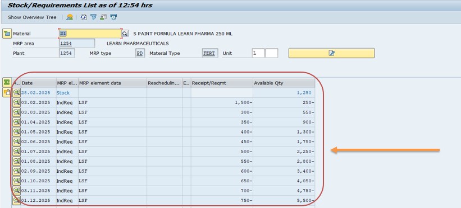Click available quantity 4,750- cell
Viewport: 461px width, 208px height.
pos(284,191)
